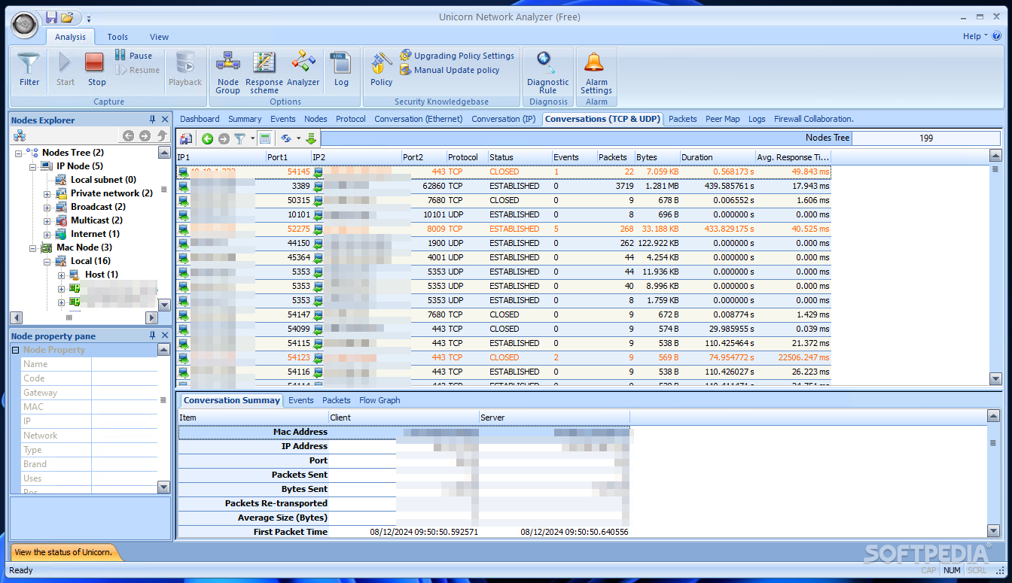Select Host (1) tree item
Viewport: 1012px width, 583px height.
tap(101, 275)
